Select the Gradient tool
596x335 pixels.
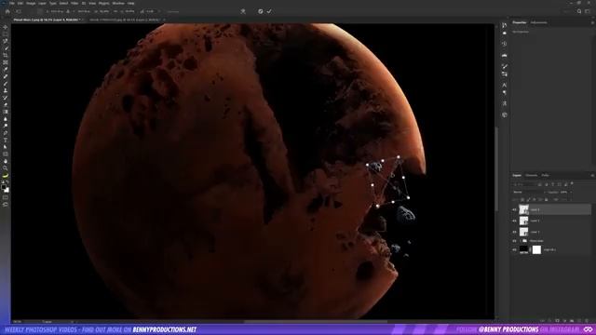[x=6, y=112]
